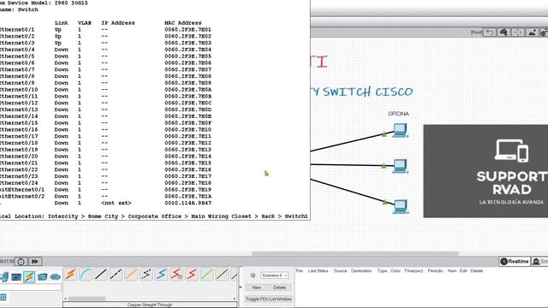Select the middle PC of the three
This screenshot has height=308, width=548.
click(400, 166)
